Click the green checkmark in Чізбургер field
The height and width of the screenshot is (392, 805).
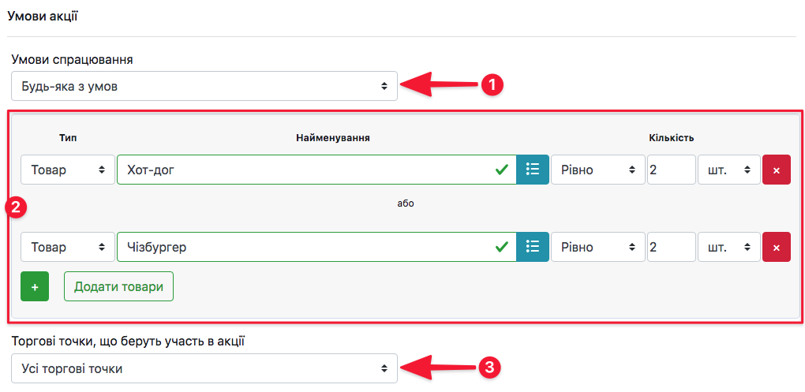tap(501, 247)
